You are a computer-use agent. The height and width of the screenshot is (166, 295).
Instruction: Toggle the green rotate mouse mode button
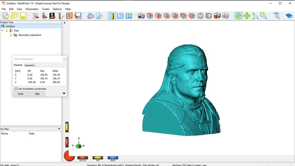238,16
